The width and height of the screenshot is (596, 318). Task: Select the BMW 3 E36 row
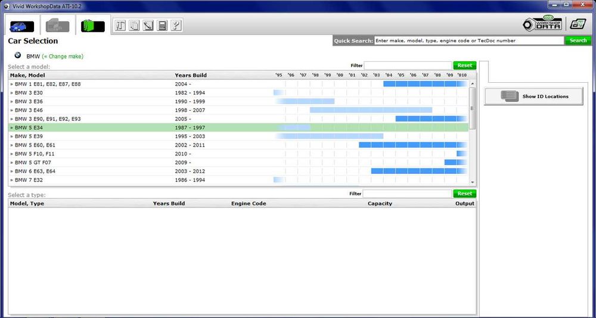tap(239, 101)
